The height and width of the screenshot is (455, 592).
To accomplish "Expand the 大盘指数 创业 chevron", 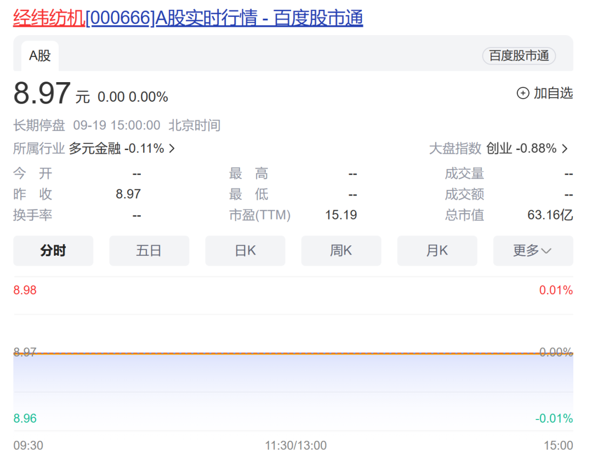I will click(565, 148).
